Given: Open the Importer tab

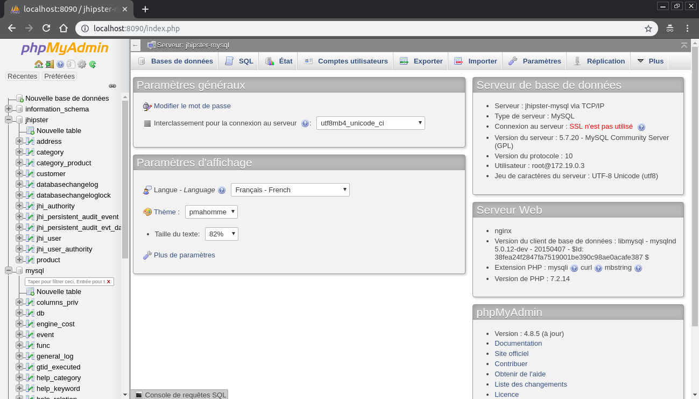Looking at the screenshot, I should (475, 61).
